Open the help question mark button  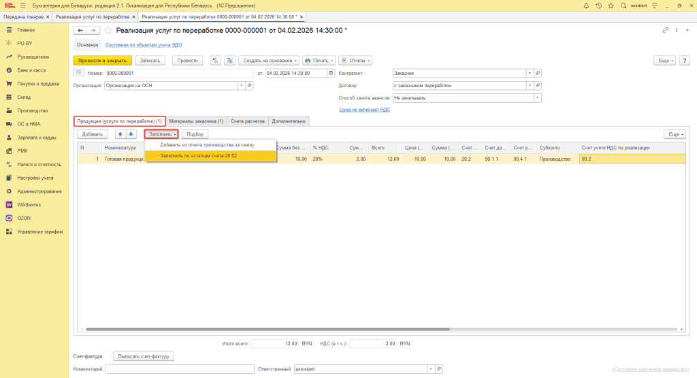[685, 61]
